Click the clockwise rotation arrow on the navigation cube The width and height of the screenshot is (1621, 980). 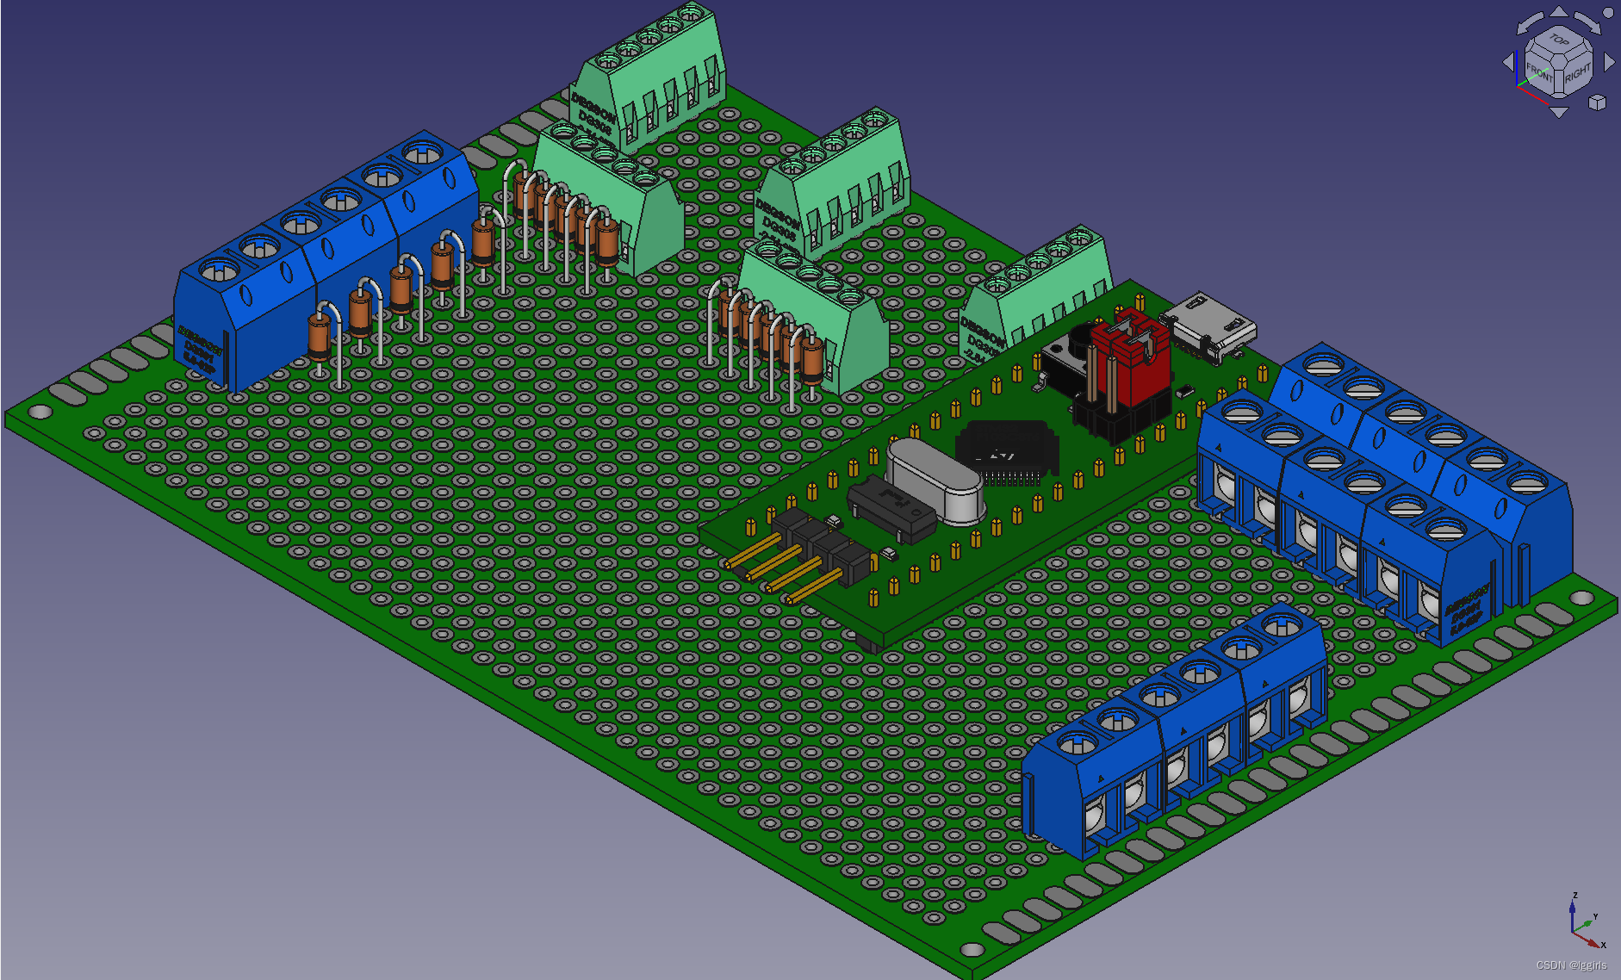click(1589, 22)
